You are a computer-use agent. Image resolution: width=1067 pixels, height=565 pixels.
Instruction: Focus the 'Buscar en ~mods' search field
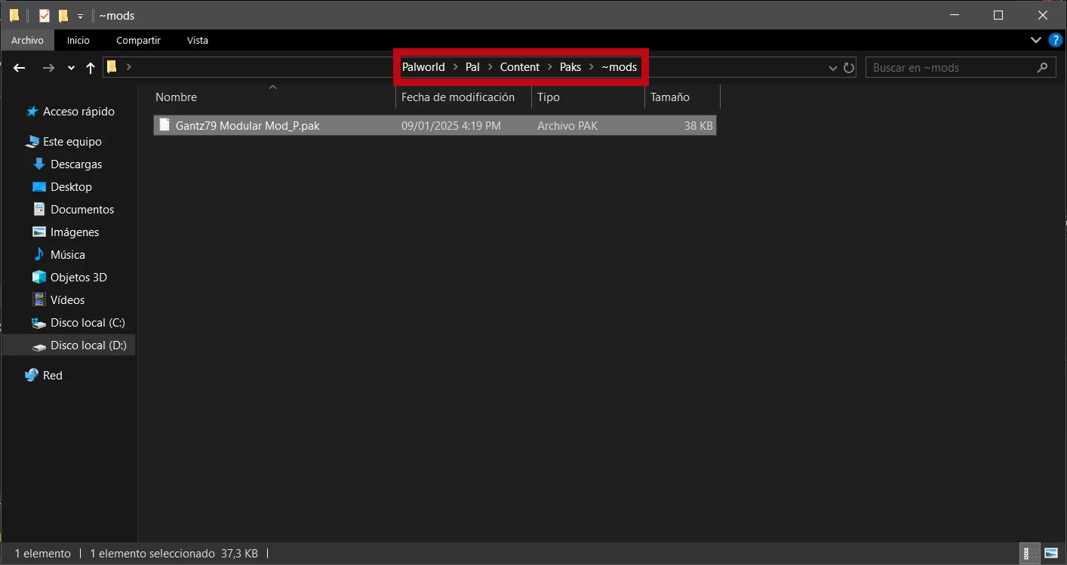(960, 67)
